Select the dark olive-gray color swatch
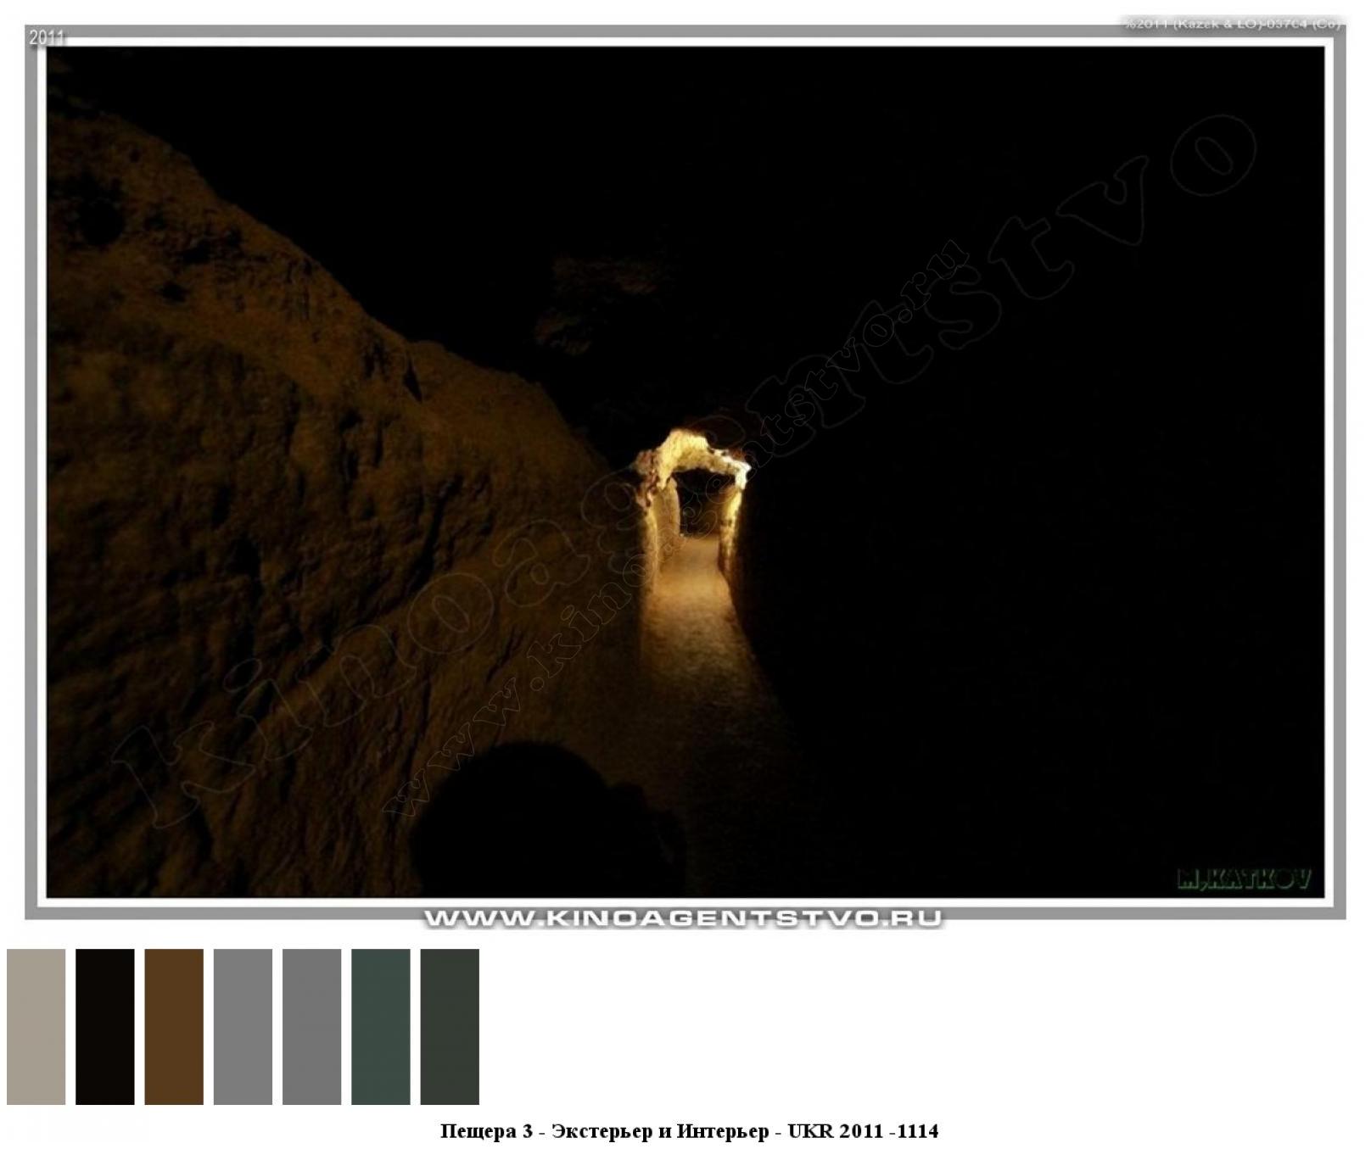Screen dimensions: 1371x1149 click(450, 1026)
